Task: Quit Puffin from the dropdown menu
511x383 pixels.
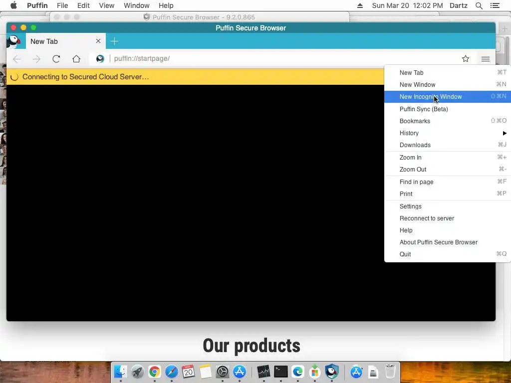Action: 448,254
